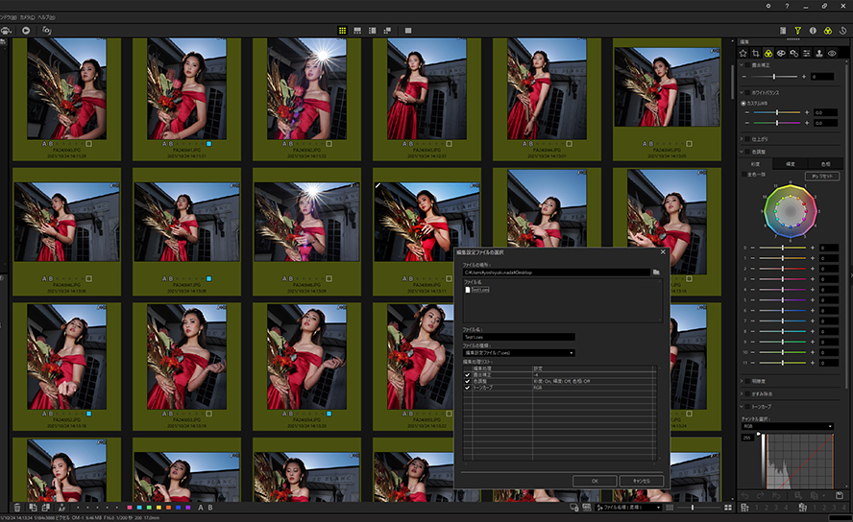Collapse the white balance section chevron
The height and width of the screenshot is (522, 853).
(x=742, y=92)
